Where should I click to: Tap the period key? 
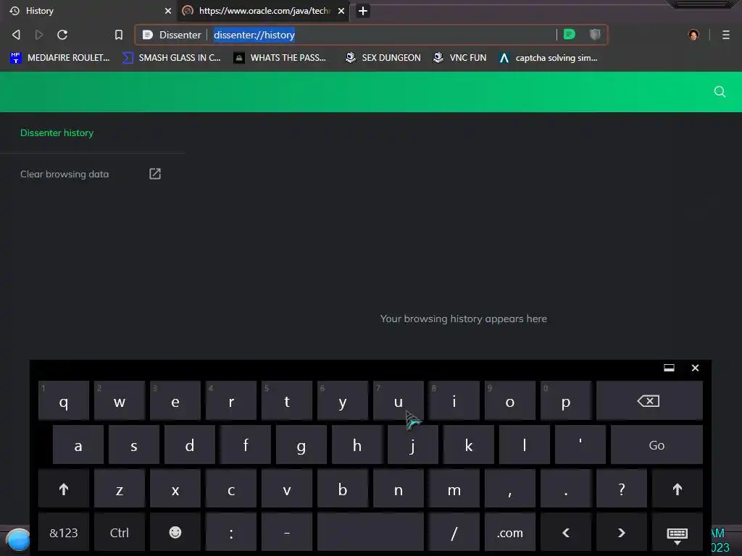point(565,489)
